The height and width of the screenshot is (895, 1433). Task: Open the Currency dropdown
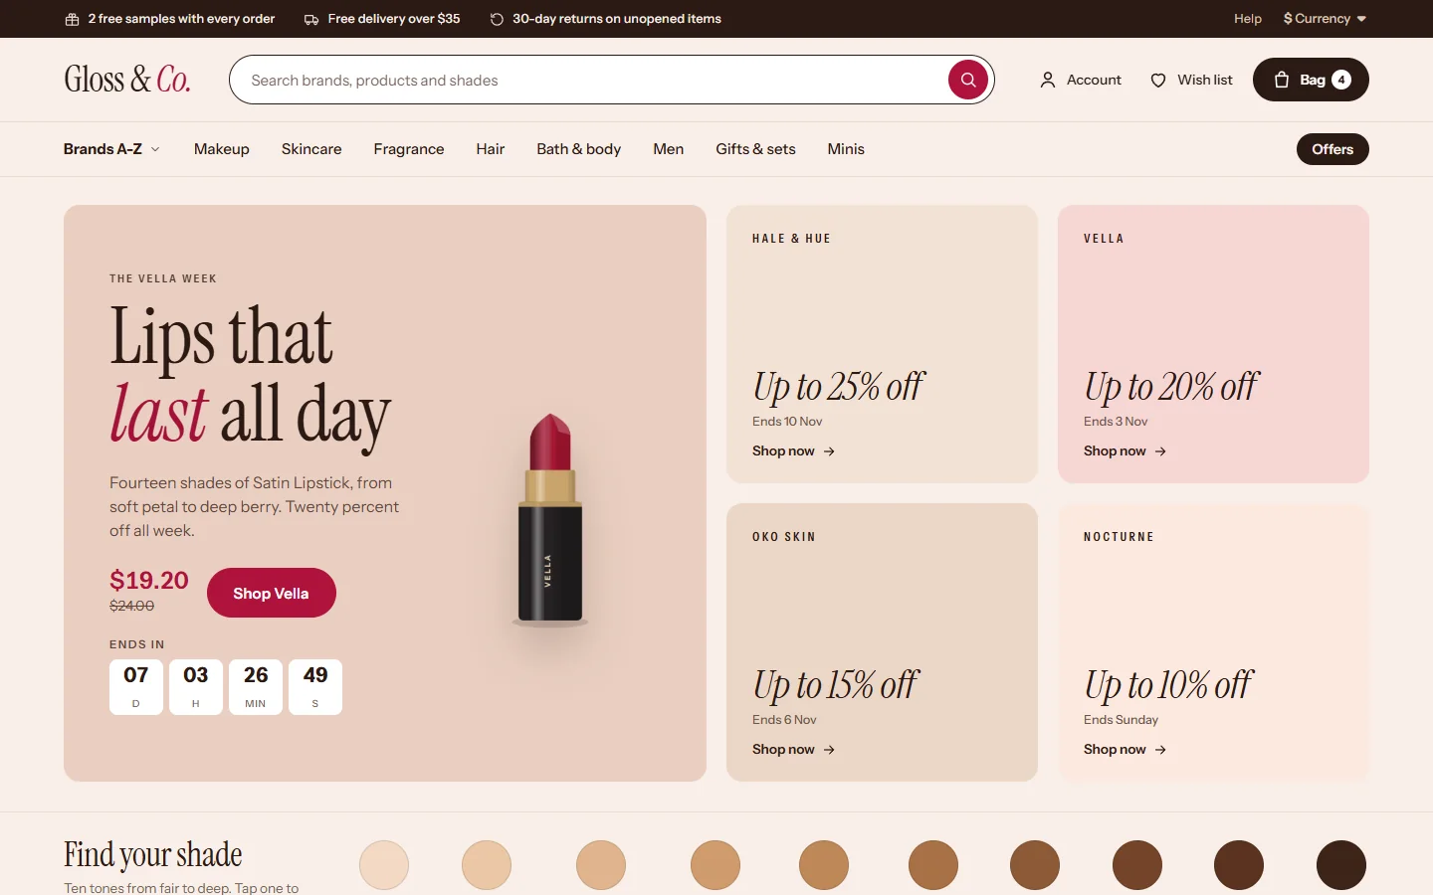1326,19
